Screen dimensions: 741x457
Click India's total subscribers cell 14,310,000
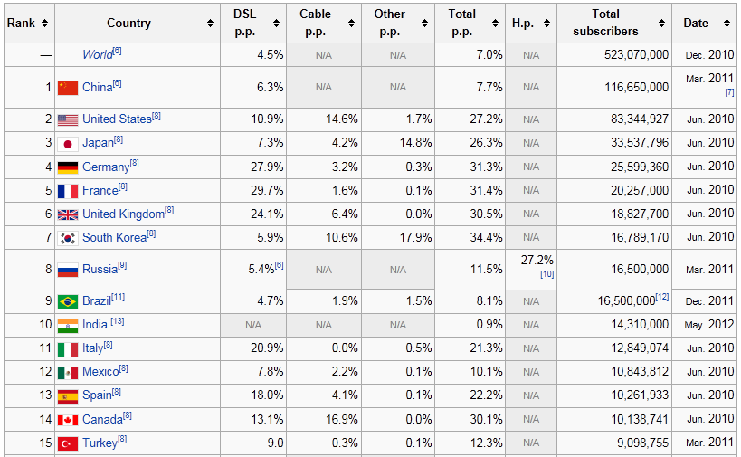pyautogui.click(x=637, y=325)
